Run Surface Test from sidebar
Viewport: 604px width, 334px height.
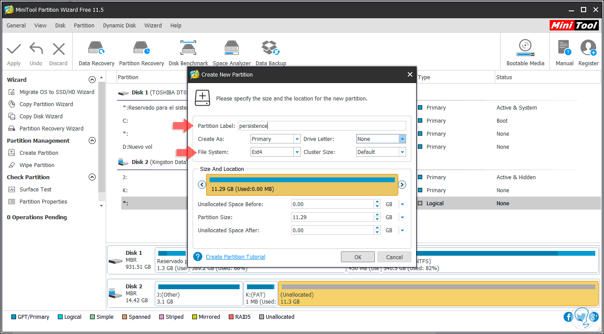click(x=35, y=189)
